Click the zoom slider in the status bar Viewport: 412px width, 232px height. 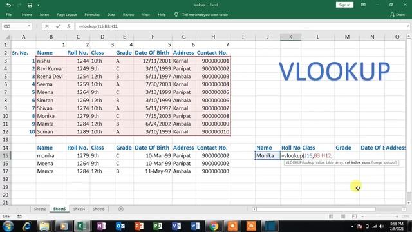380,217
